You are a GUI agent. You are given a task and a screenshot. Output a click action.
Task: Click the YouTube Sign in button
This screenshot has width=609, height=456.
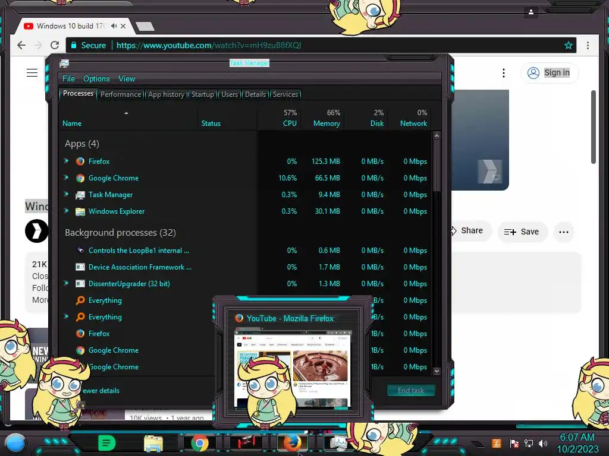(x=550, y=72)
